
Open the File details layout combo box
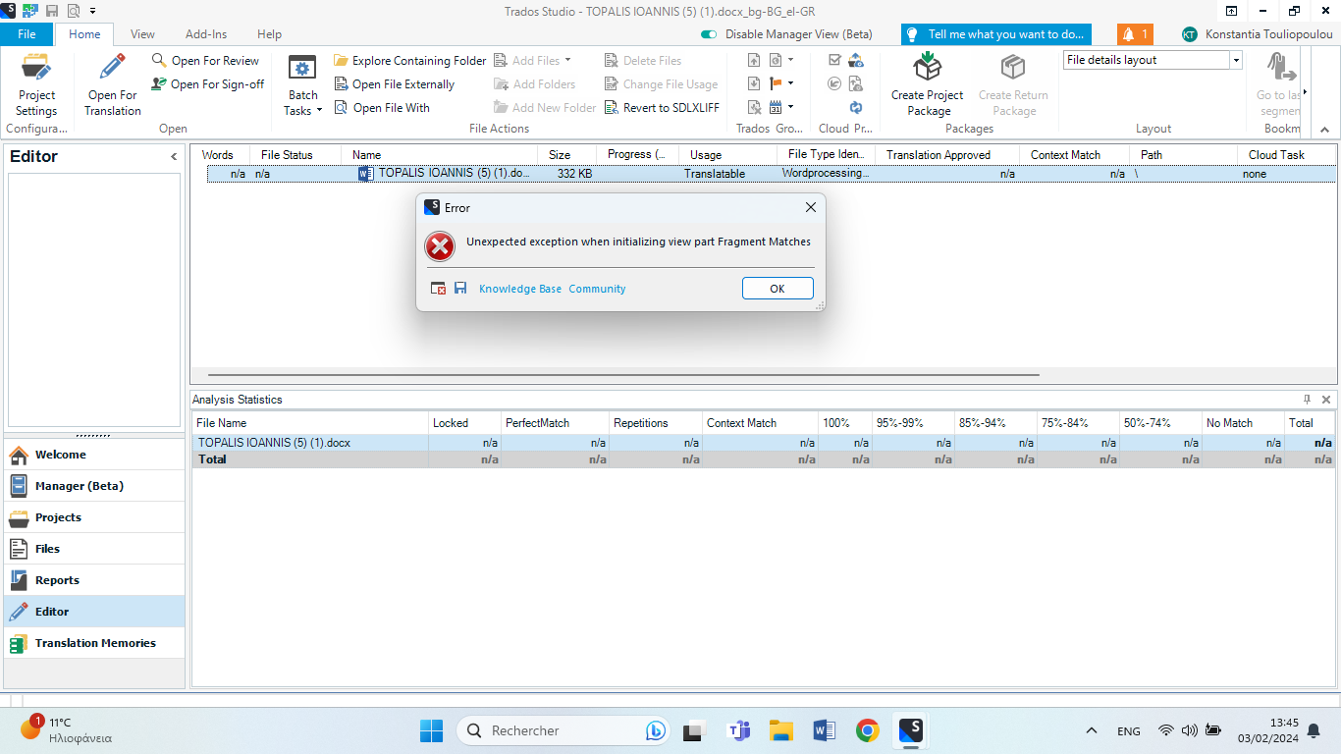1153,60
